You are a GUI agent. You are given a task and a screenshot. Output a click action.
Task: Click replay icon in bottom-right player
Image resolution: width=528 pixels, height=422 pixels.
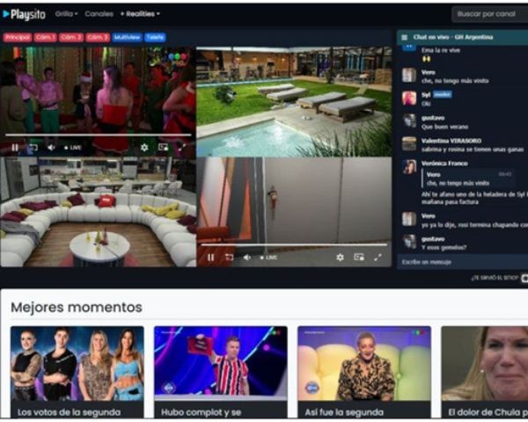point(229,257)
